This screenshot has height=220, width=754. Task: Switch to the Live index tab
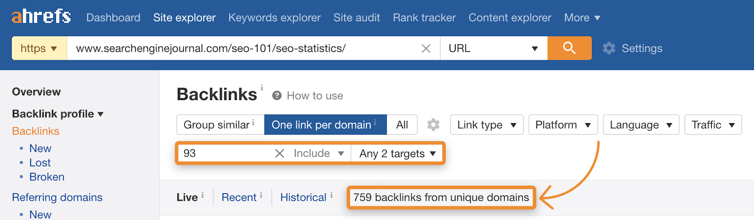pyautogui.click(x=187, y=197)
